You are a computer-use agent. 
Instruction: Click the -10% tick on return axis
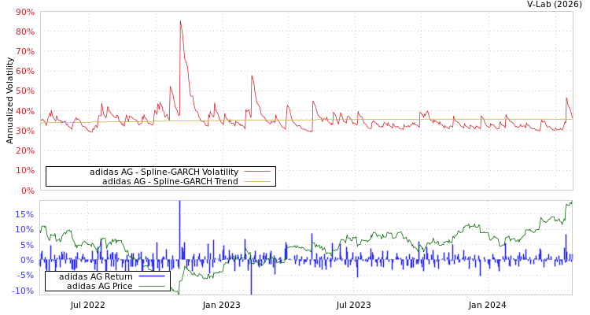tap(24, 291)
